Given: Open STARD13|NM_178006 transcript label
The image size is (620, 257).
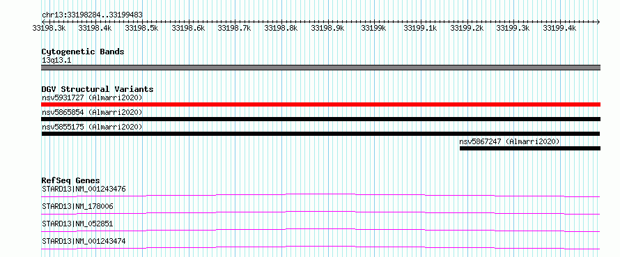Looking at the screenshot, I should point(77,206).
